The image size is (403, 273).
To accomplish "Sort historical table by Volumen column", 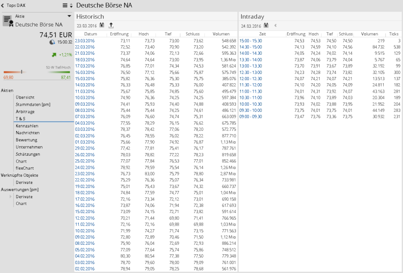I will coord(221,34).
